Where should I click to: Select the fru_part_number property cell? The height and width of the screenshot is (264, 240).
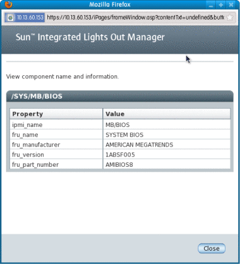(56, 164)
